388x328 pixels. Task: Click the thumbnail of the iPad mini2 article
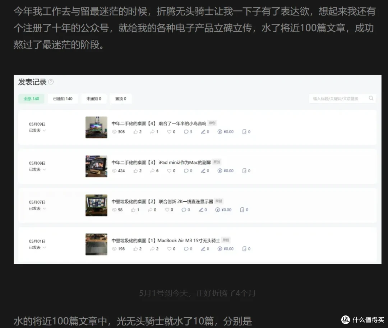click(x=97, y=167)
